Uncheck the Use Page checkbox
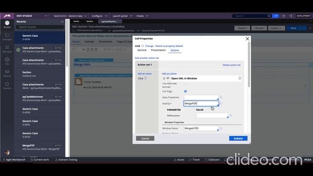 (x=185, y=91)
